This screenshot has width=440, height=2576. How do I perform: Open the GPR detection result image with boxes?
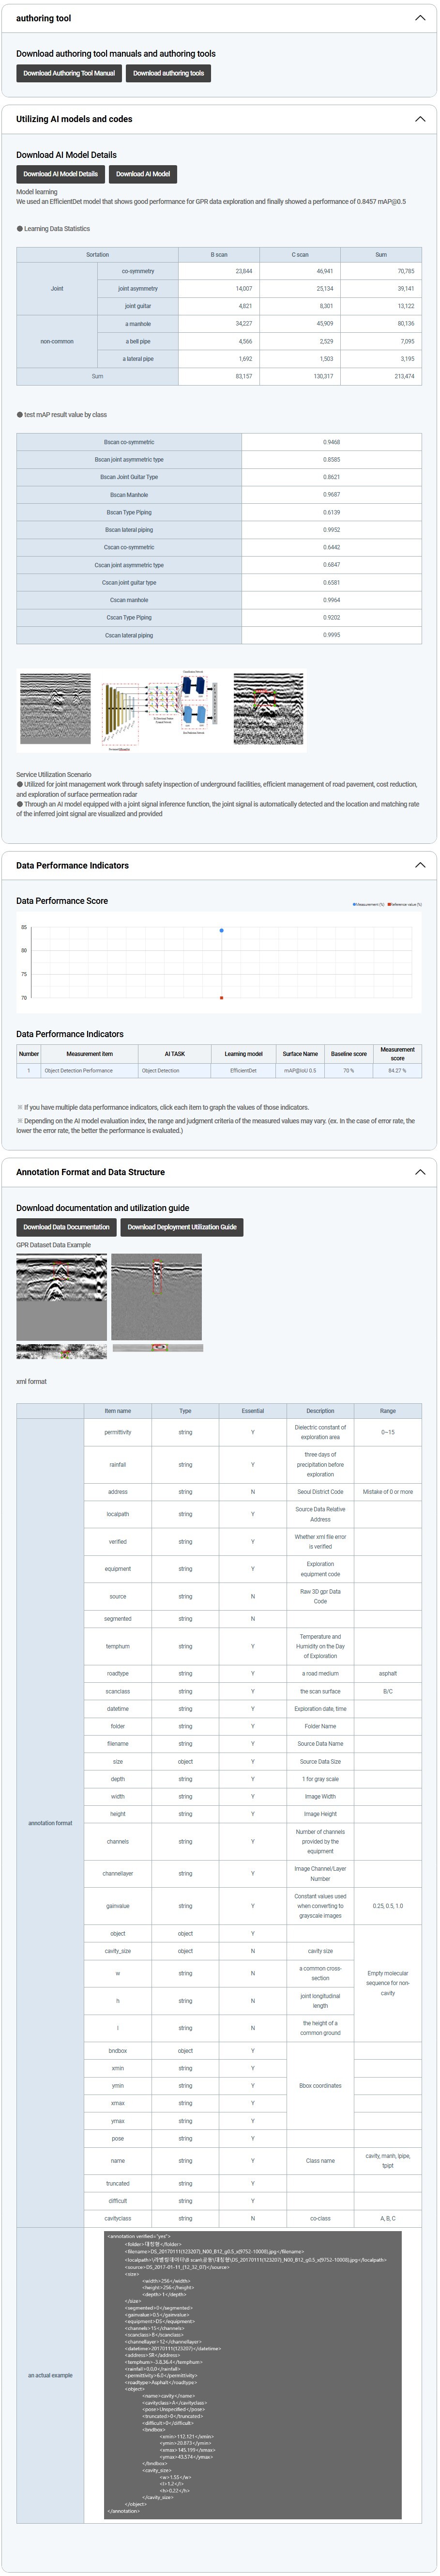(x=268, y=708)
